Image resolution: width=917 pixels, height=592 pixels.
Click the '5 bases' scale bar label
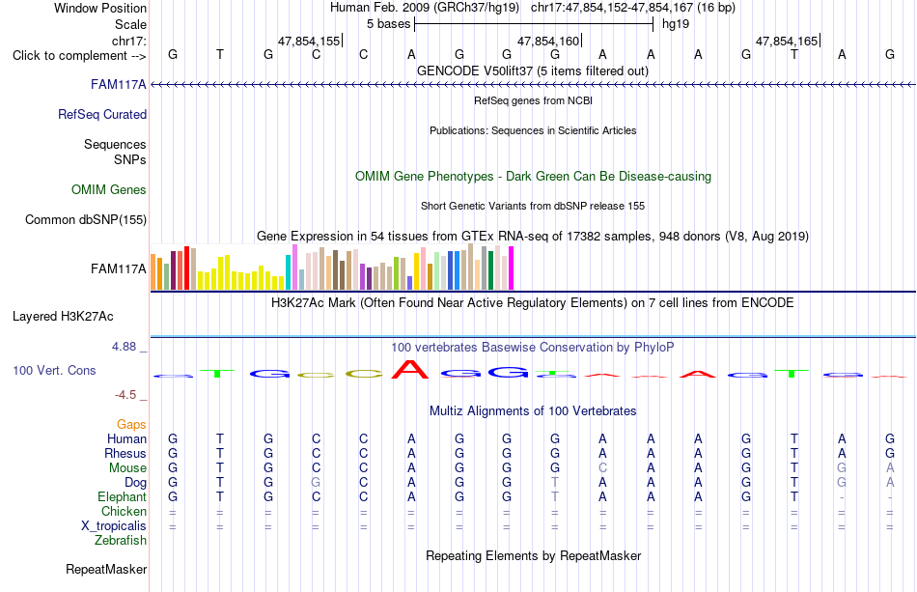tap(388, 24)
